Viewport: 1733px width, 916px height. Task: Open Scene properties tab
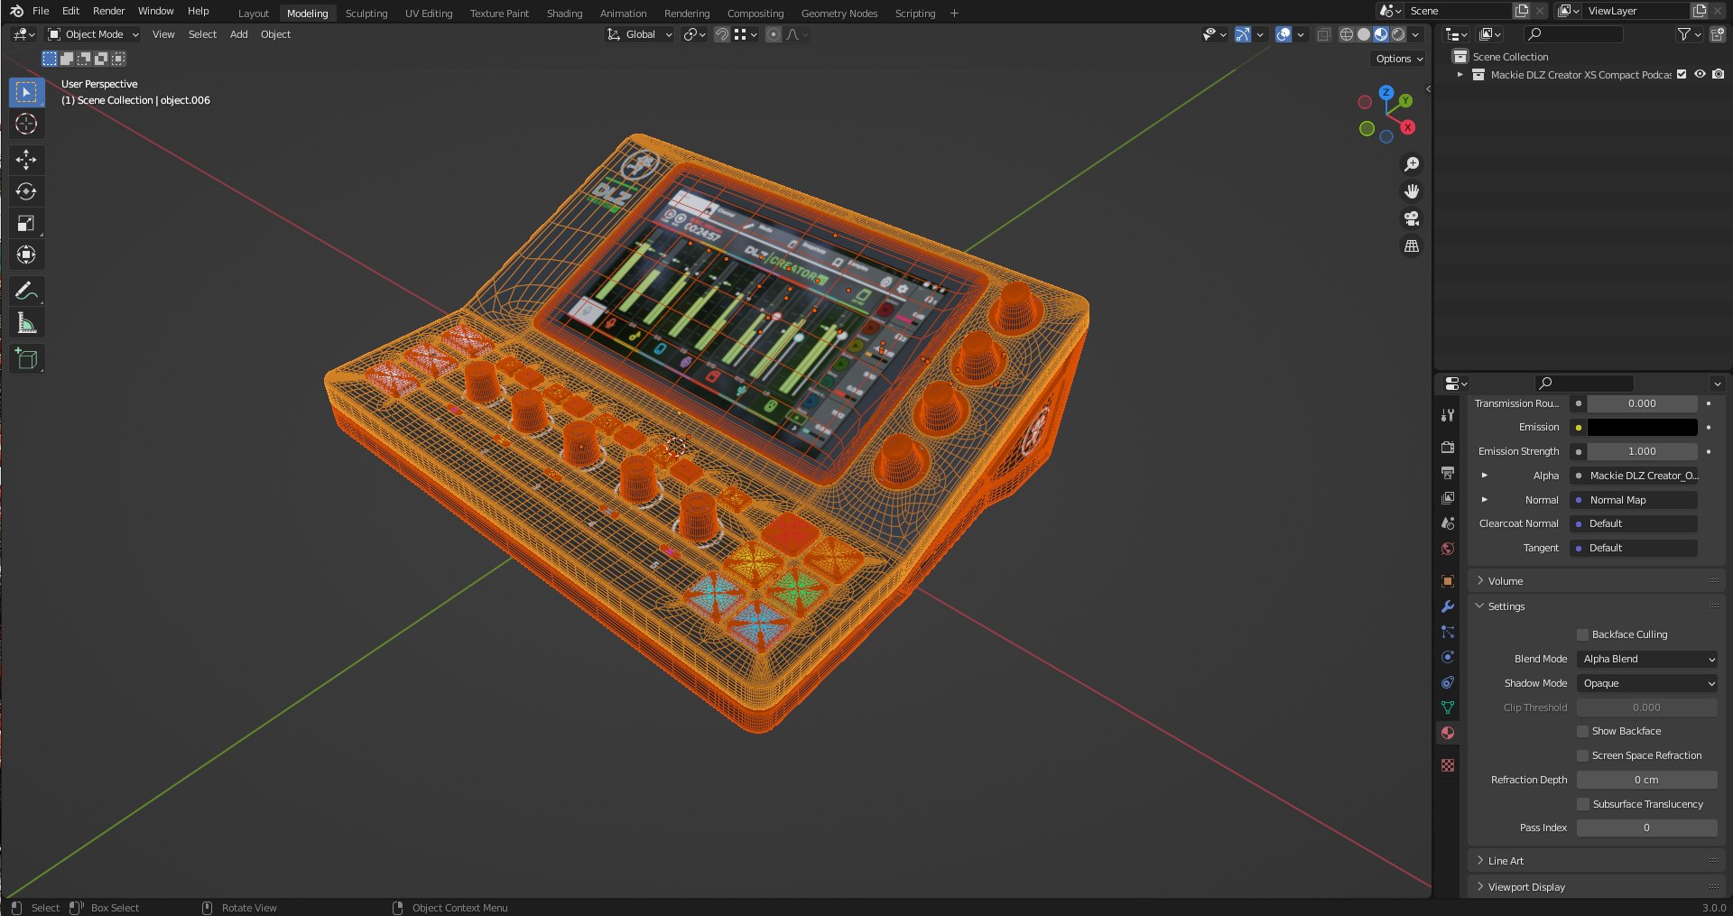pos(1448,523)
